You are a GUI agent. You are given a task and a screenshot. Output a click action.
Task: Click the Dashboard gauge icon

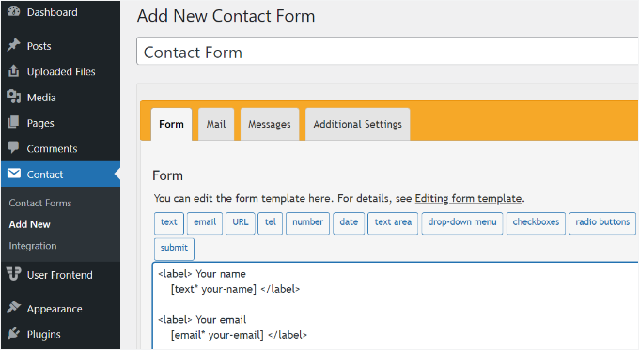tap(13, 11)
